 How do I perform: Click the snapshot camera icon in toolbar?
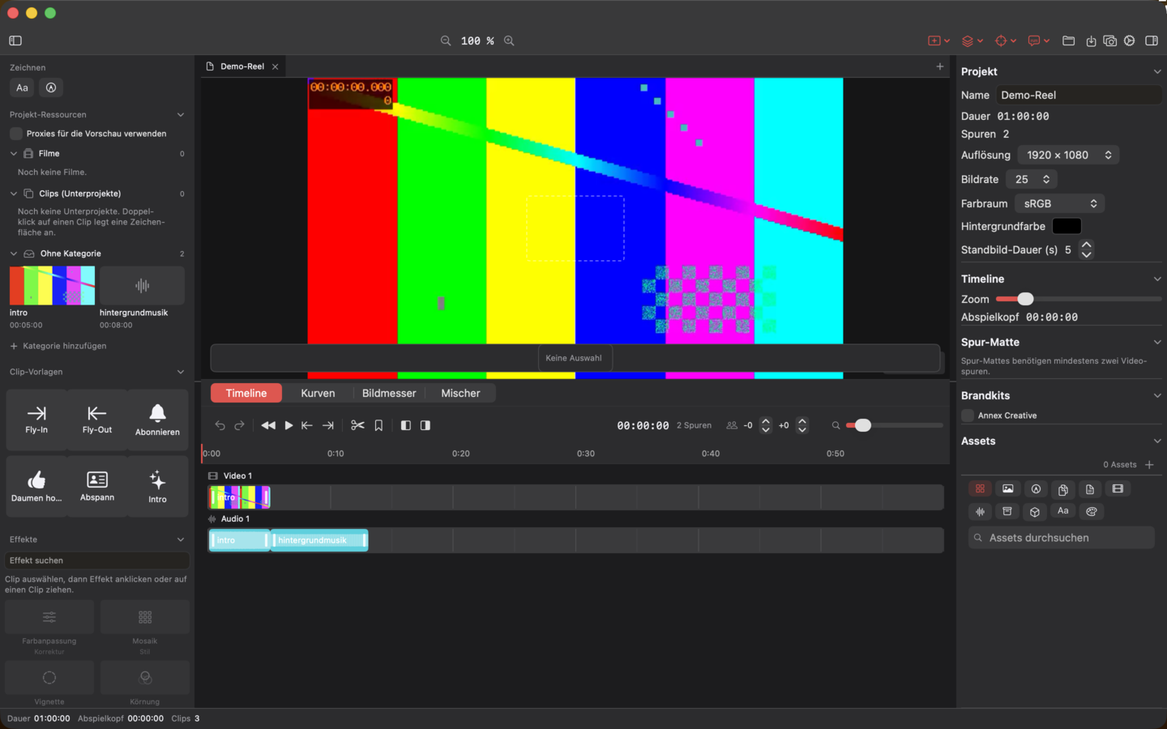click(x=1110, y=40)
